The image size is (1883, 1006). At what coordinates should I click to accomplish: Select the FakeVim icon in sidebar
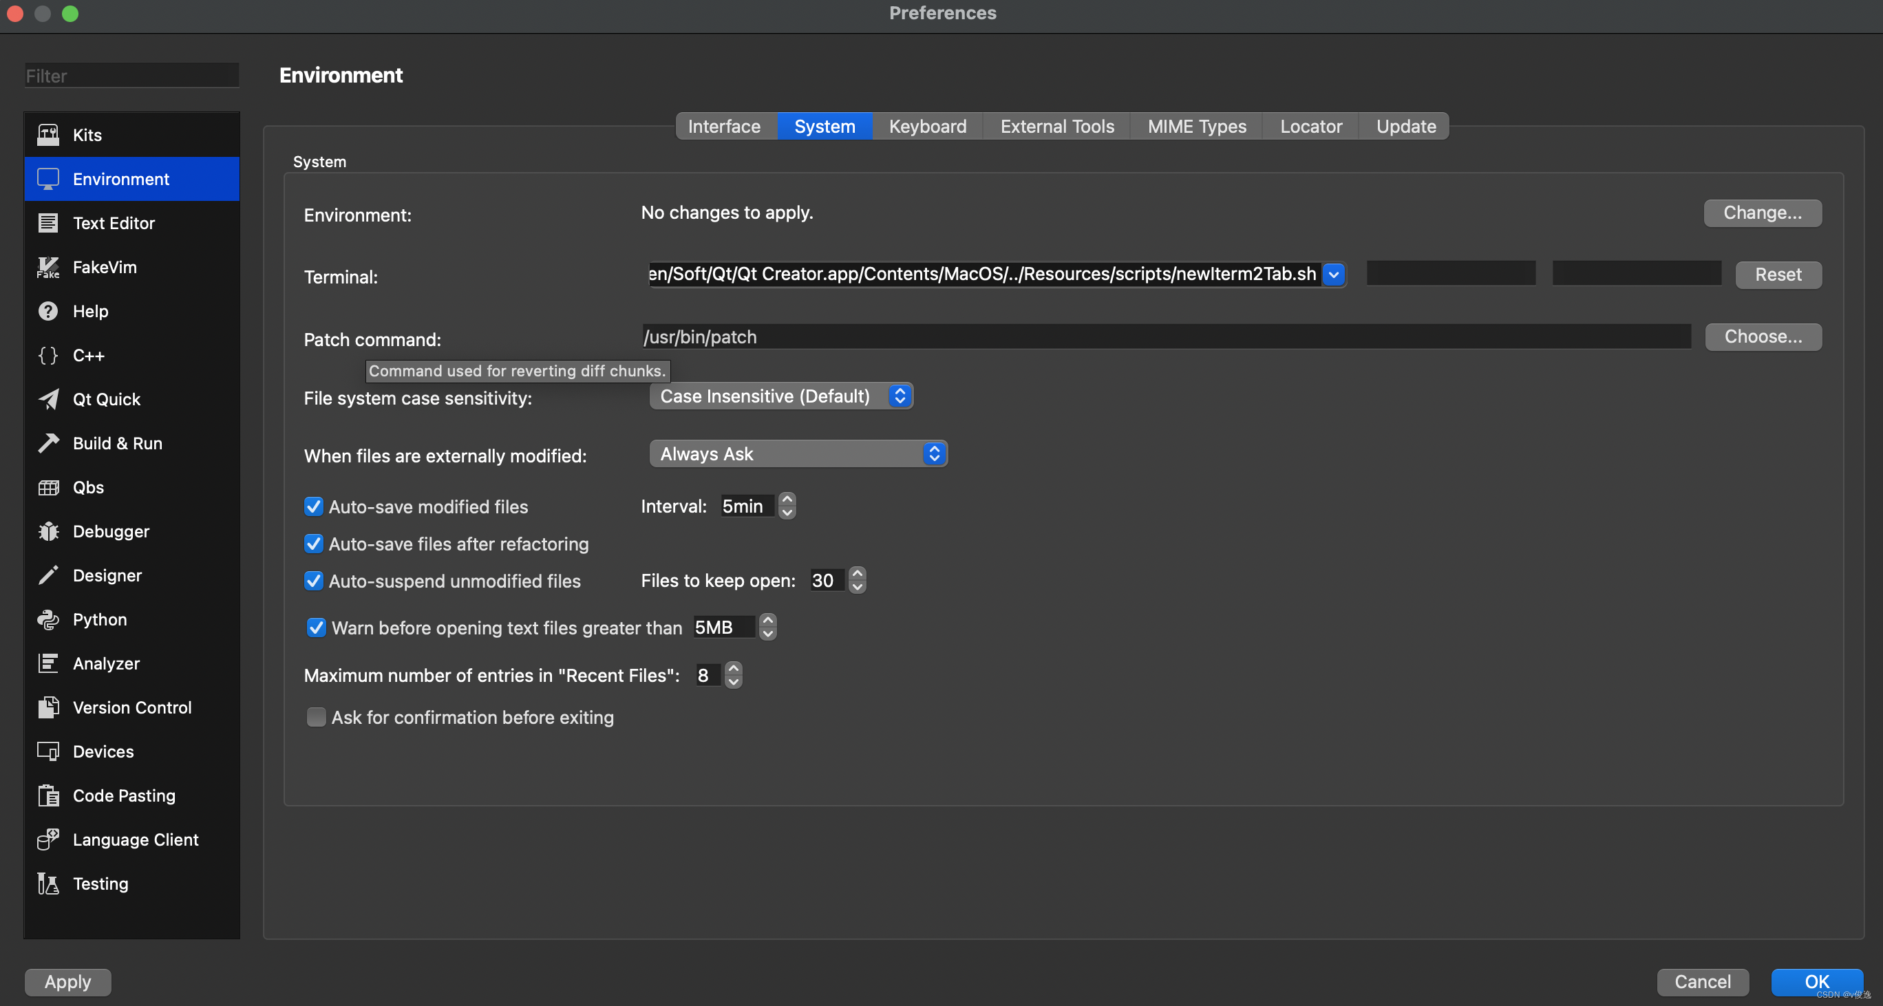[x=48, y=267]
